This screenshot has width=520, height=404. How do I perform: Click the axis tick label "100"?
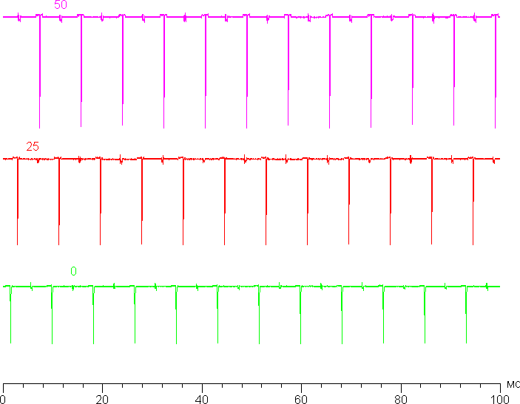(x=499, y=399)
